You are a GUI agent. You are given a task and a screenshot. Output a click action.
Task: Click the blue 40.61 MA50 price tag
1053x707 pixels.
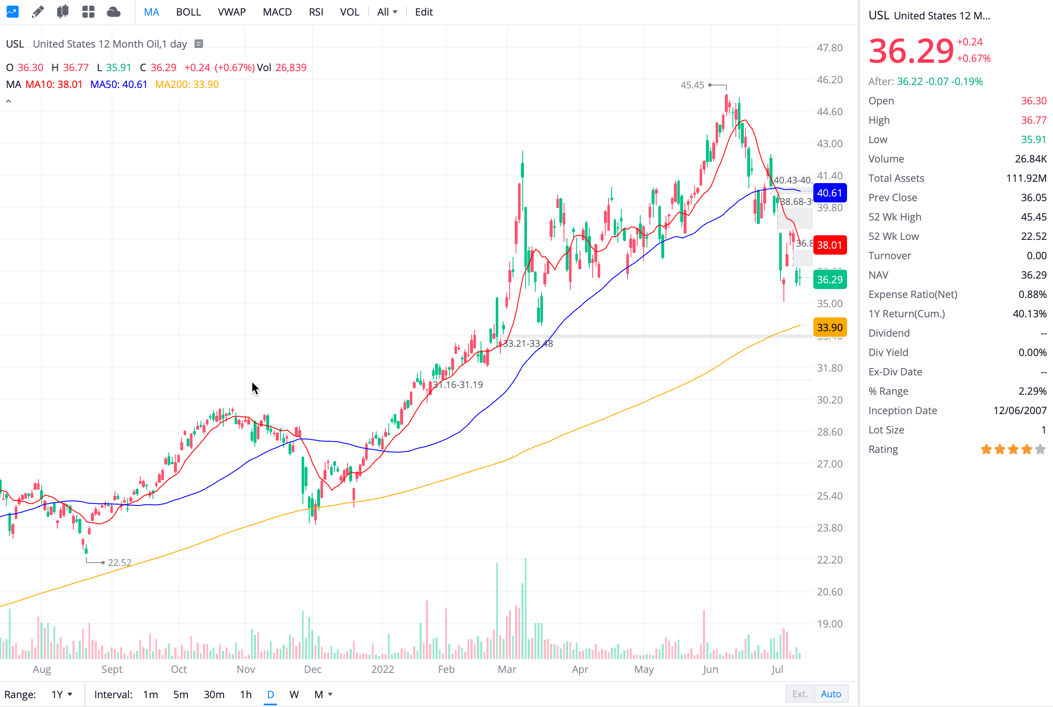(829, 193)
